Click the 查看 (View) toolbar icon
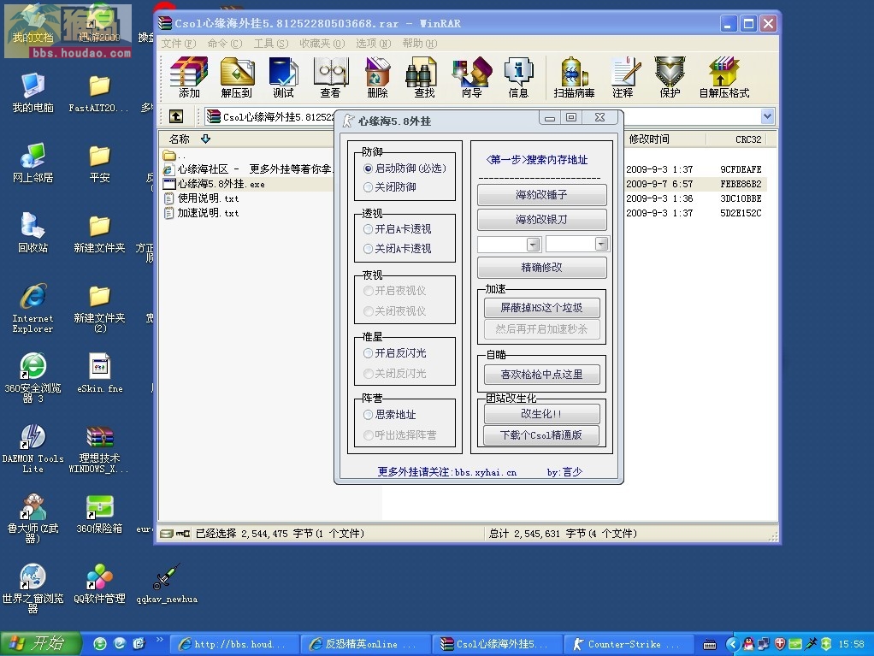This screenshot has width=874, height=656. coord(331,78)
